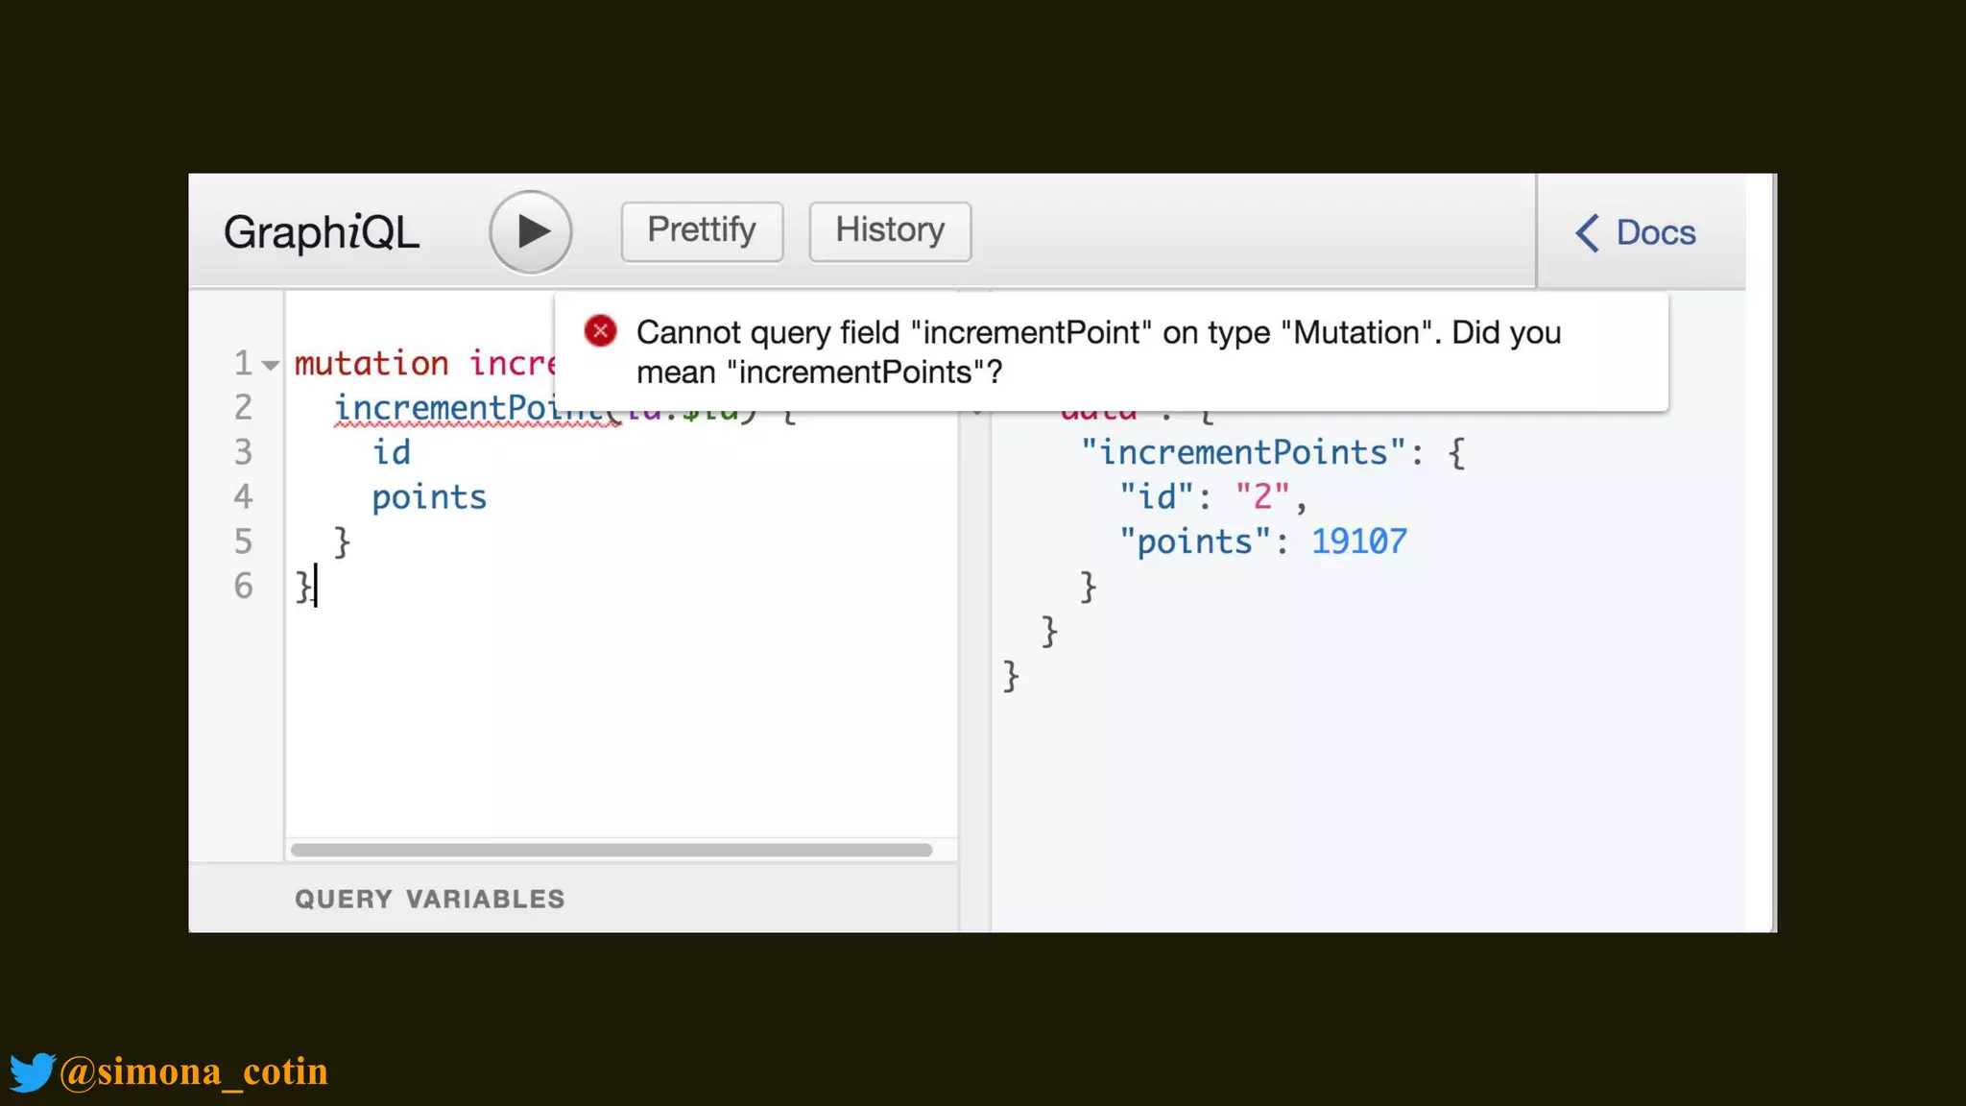Click the mutation keyword on line 1

point(371,364)
